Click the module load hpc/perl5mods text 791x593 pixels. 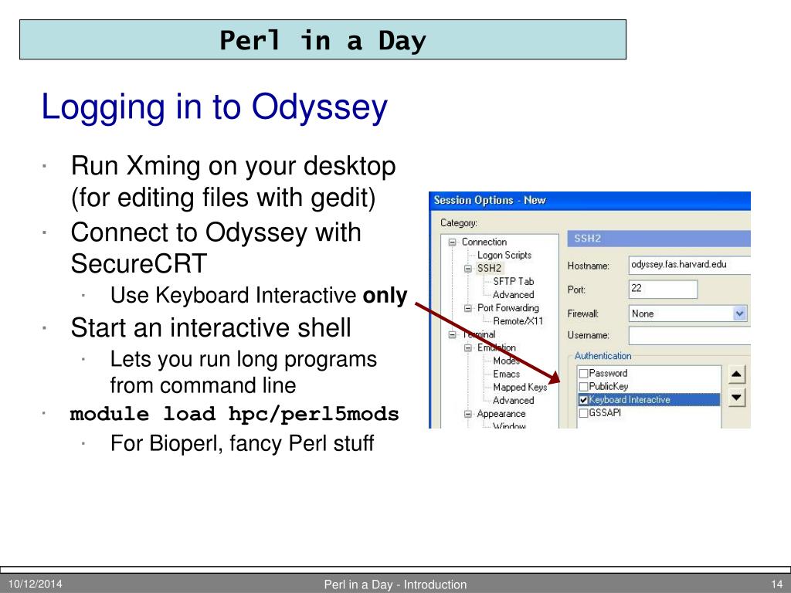[x=235, y=414]
